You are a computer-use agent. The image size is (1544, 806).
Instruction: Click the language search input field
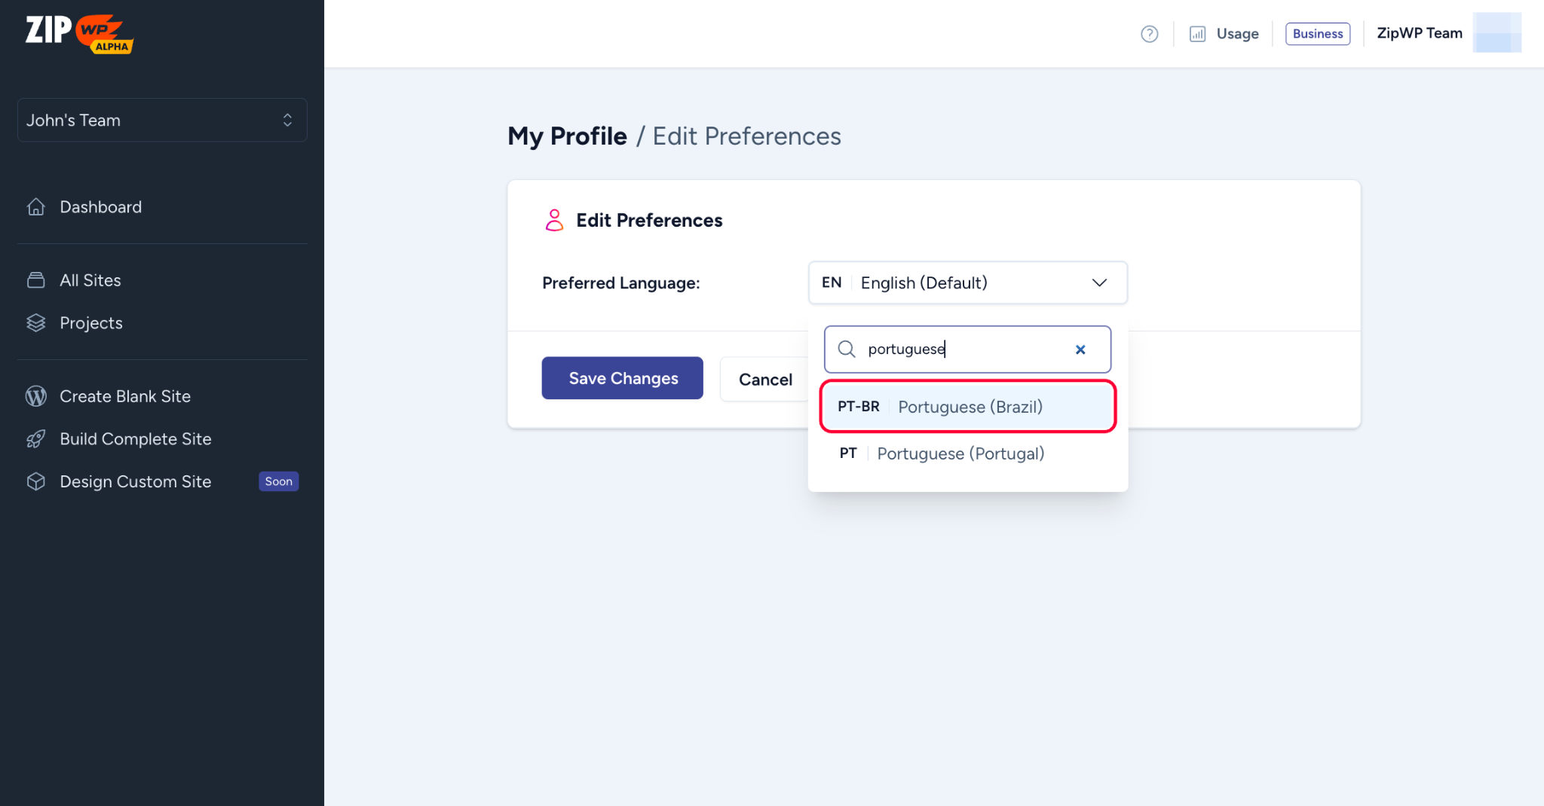[x=965, y=350]
